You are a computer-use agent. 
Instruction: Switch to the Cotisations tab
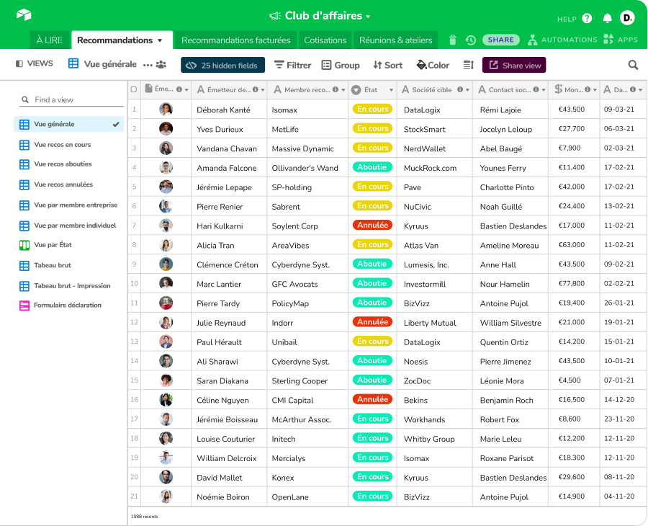(x=325, y=40)
